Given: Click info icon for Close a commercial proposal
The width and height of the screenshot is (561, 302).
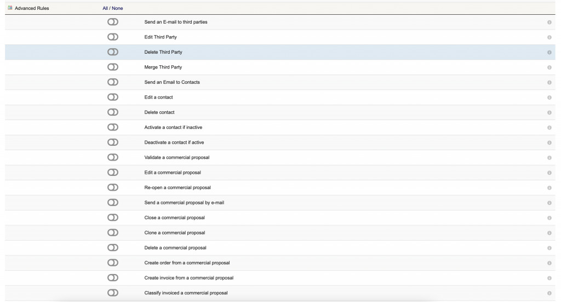Looking at the screenshot, I should pyautogui.click(x=549, y=218).
